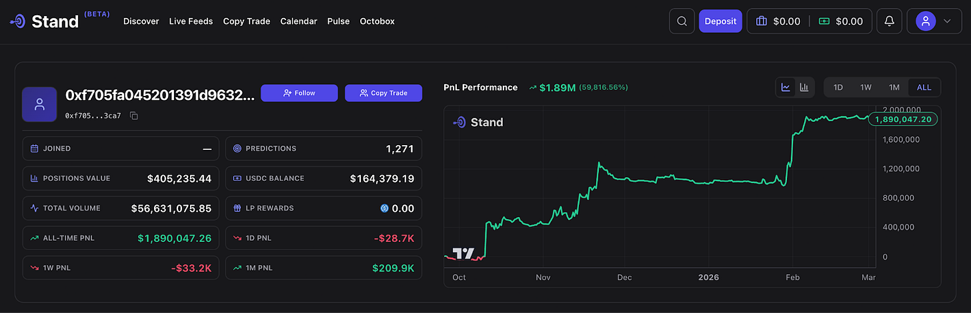Viewport: 971px width, 313px height.
Task: Click the Copy Trade profile button
Action: (383, 93)
